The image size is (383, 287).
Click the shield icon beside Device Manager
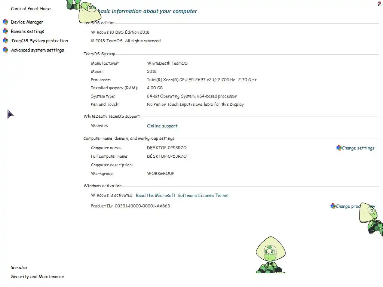5,22
